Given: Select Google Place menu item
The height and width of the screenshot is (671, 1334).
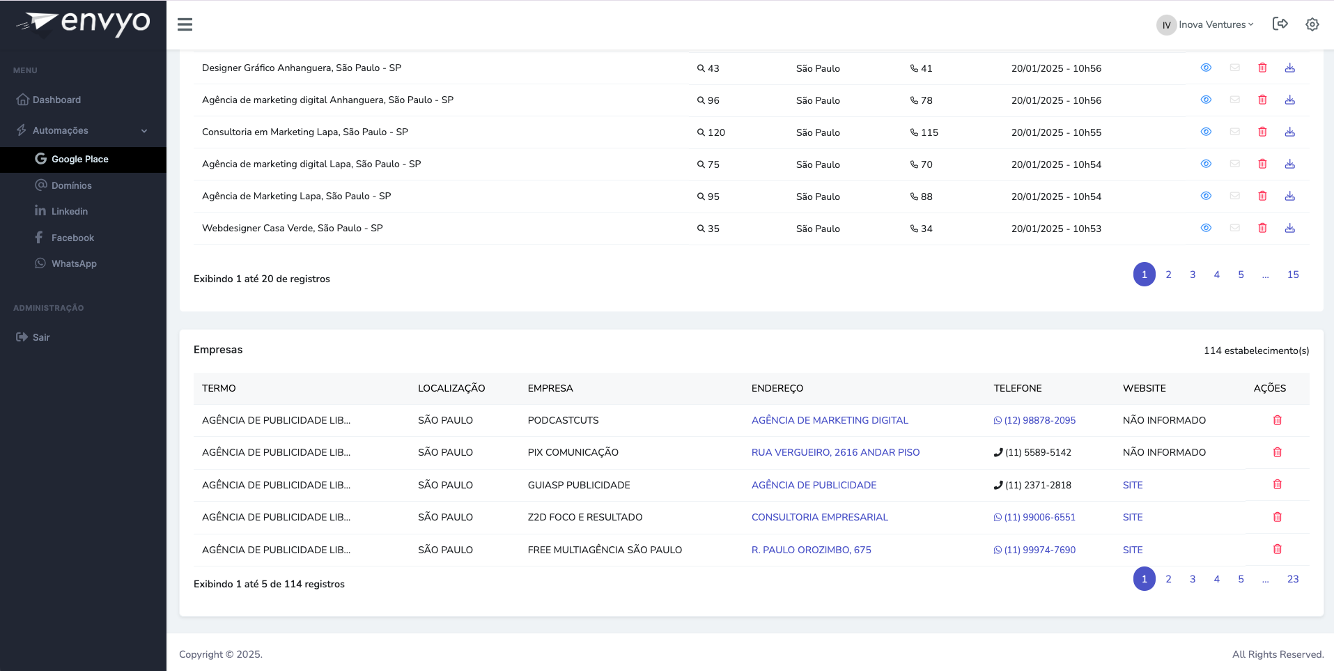Looking at the screenshot, I should point(83,160).
